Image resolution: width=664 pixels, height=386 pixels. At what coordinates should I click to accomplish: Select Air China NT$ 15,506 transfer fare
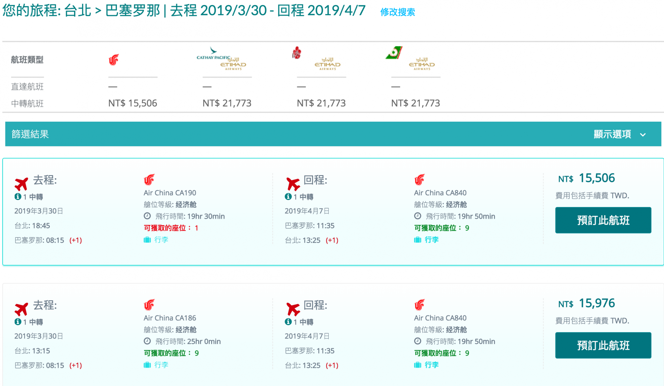pyautogui.click(x=132, y=103)
